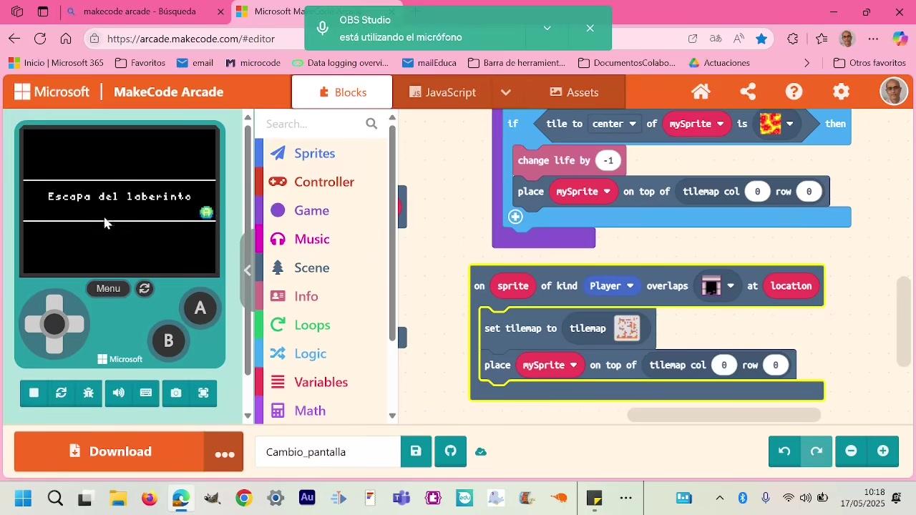Open the center dropdown in tile block
The image size is (916, 515).
(614, 124)
